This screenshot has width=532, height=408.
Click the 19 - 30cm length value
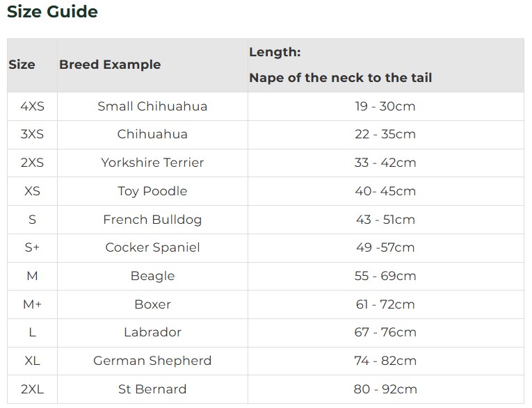coord(385,106)
